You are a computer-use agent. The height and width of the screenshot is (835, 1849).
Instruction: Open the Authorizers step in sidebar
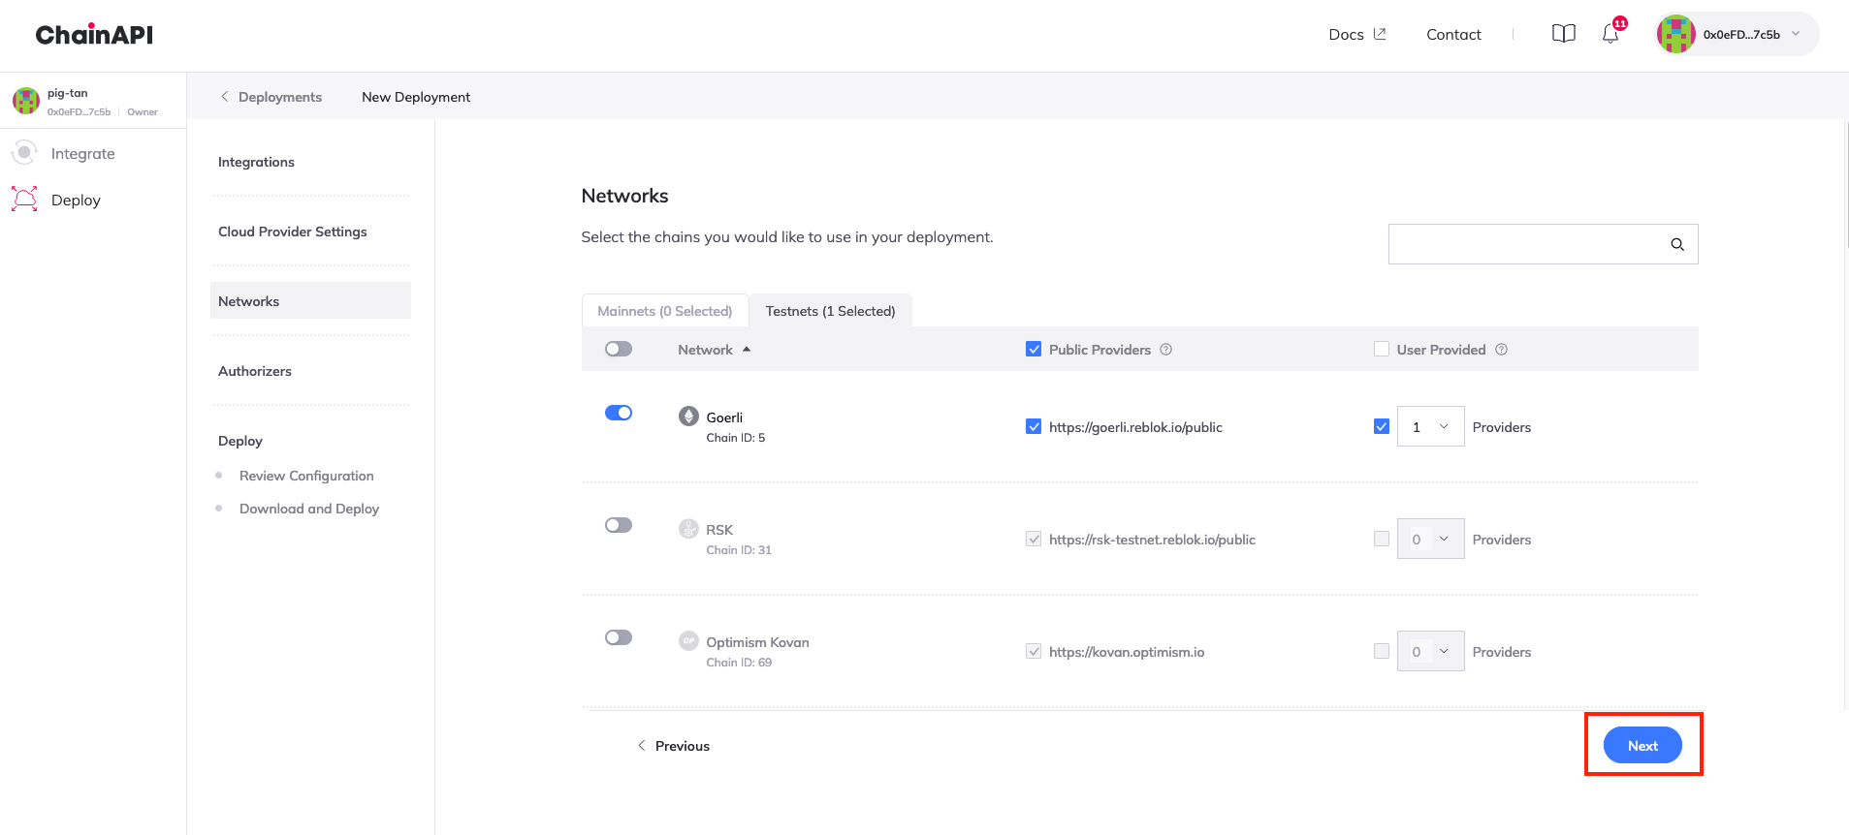255,371
